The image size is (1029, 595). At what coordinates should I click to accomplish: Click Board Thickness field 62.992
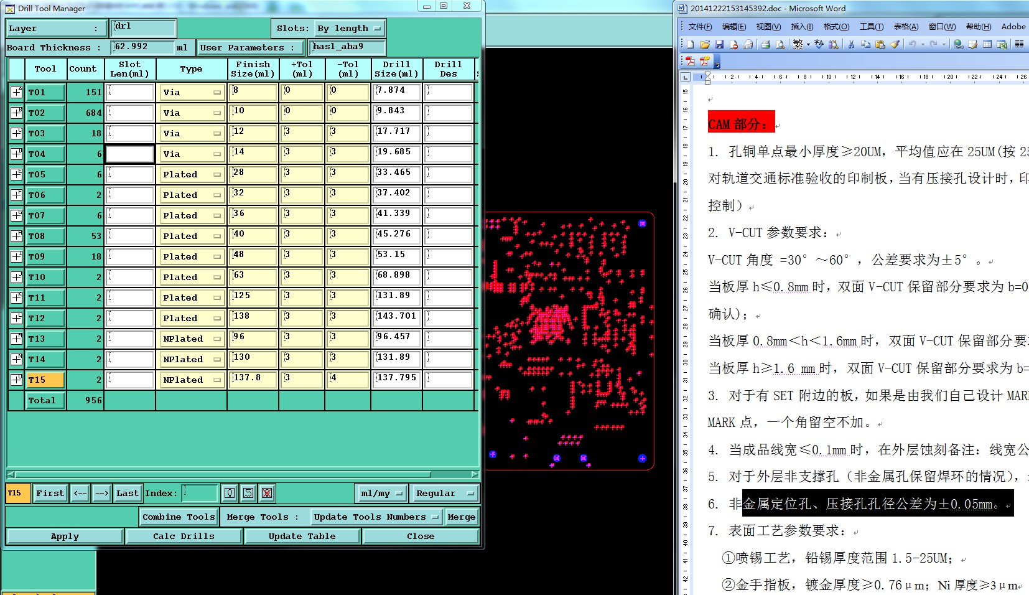point(143,47)
